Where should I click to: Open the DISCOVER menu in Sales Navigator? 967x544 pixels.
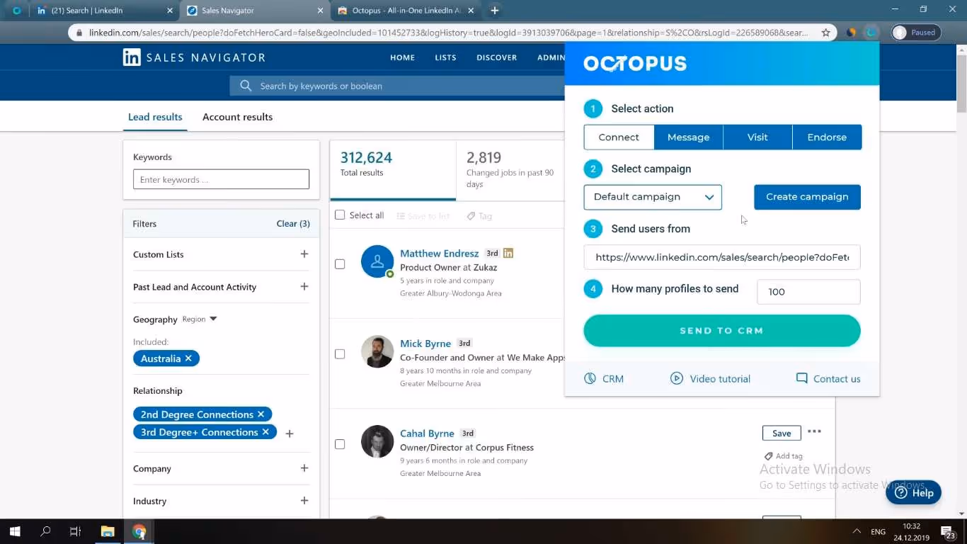click(496, 57)
